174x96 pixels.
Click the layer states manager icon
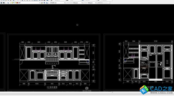point(4,3)
